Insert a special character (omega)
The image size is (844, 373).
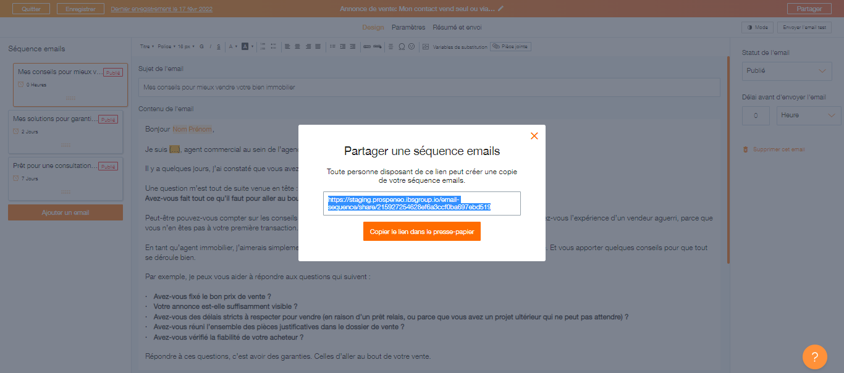(402, 46)
